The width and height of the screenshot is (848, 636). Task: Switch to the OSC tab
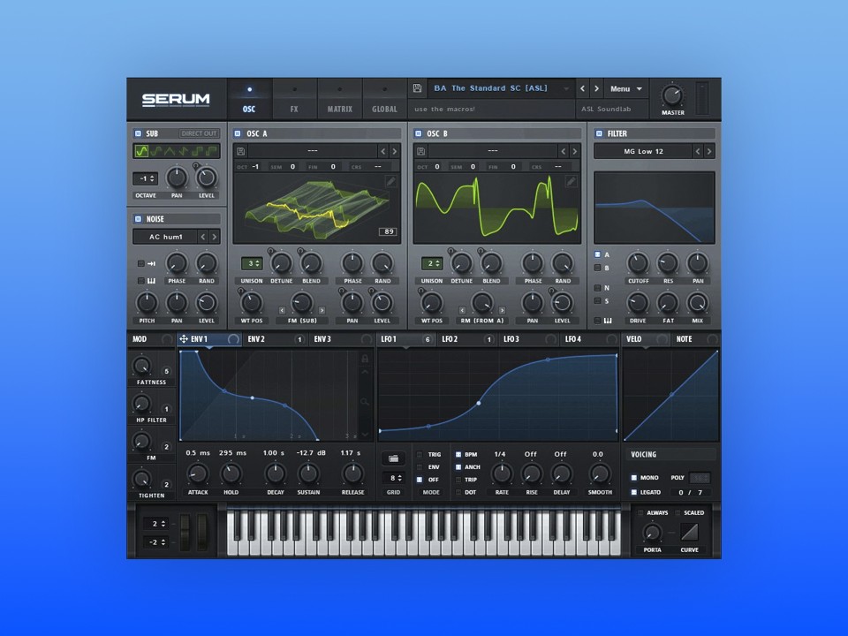(x=249, y=100)
